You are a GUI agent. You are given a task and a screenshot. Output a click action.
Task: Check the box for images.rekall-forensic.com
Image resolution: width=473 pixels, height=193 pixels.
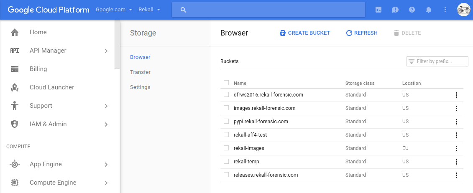pos(226,108)
